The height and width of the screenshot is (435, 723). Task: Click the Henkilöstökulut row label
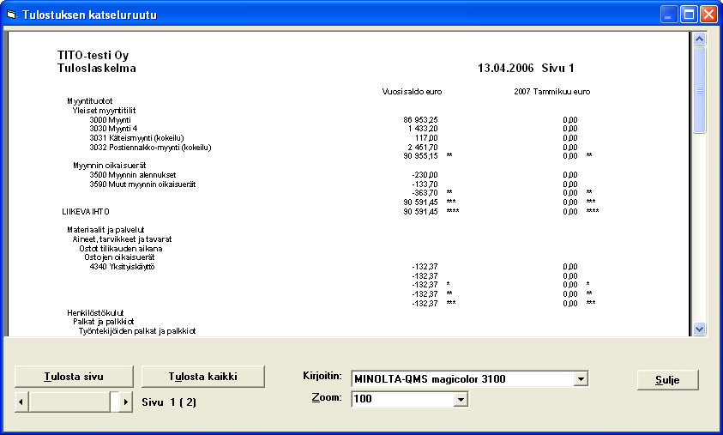click(95, 313)
